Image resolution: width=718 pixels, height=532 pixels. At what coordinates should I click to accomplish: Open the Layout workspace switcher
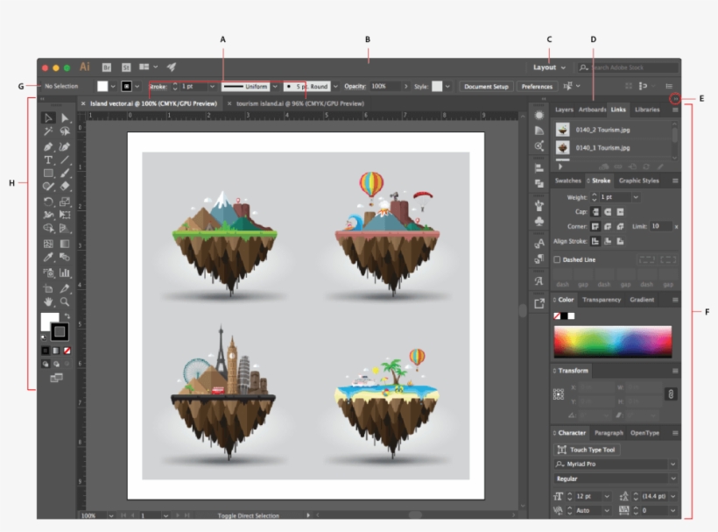click(545, 67)
